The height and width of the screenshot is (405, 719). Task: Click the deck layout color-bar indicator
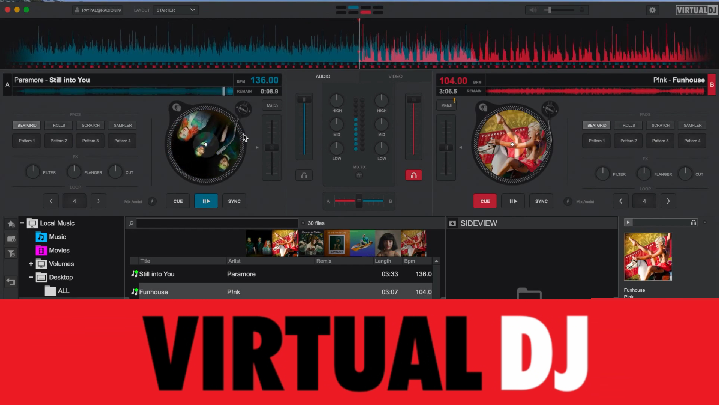(x=359, y=10)
